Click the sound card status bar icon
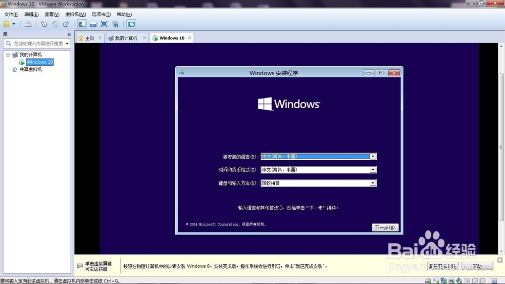Viewport: 505px width, 284px height. click(x=459, y=281)
